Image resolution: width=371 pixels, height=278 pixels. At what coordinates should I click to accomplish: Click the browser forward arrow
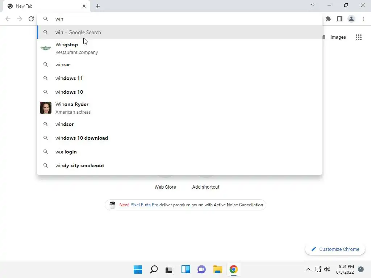(x=20, y=19)
